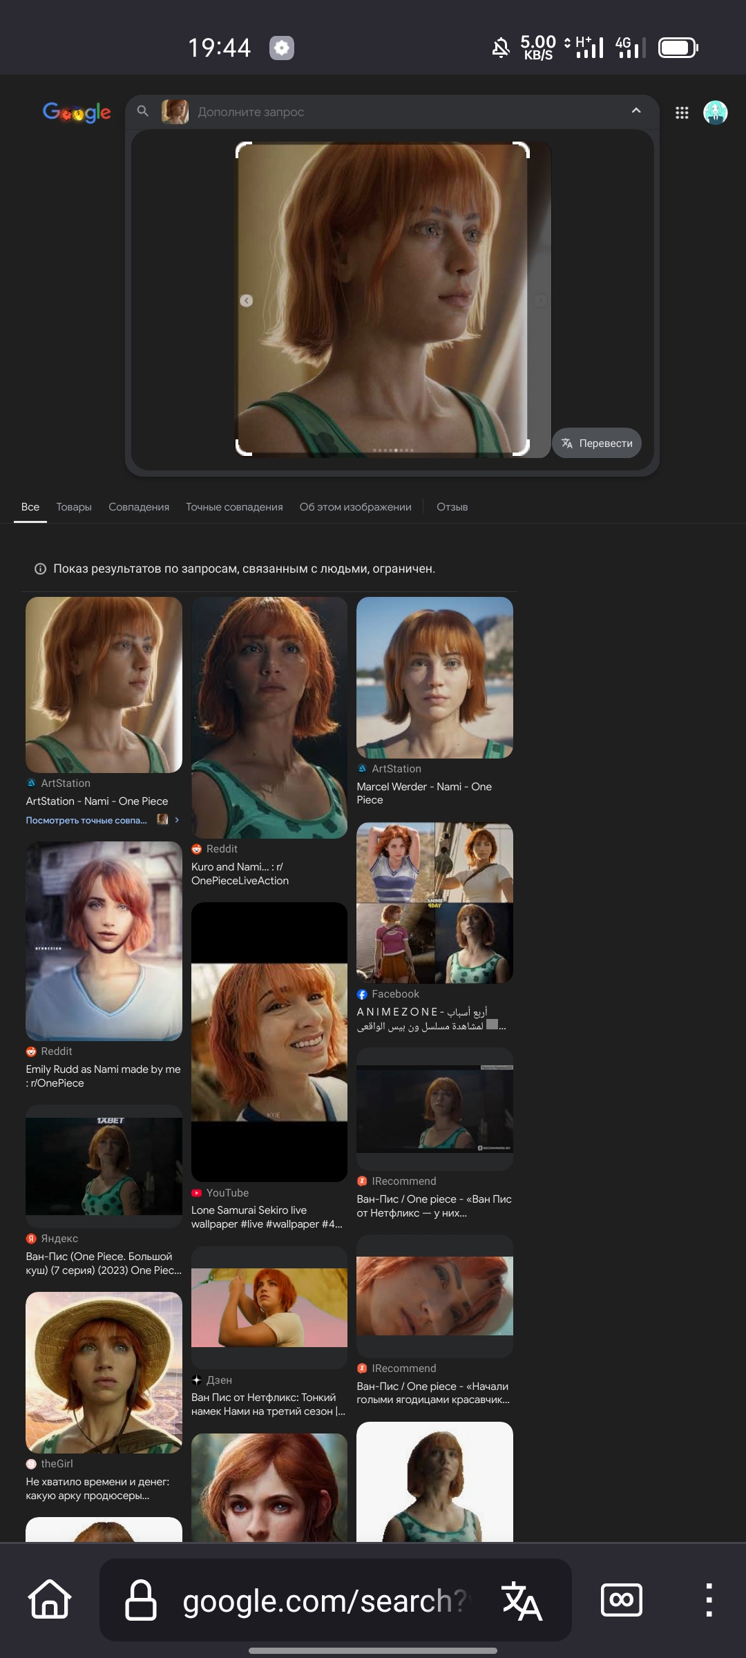Click the Яндекс source icon

pos(31,1239)
